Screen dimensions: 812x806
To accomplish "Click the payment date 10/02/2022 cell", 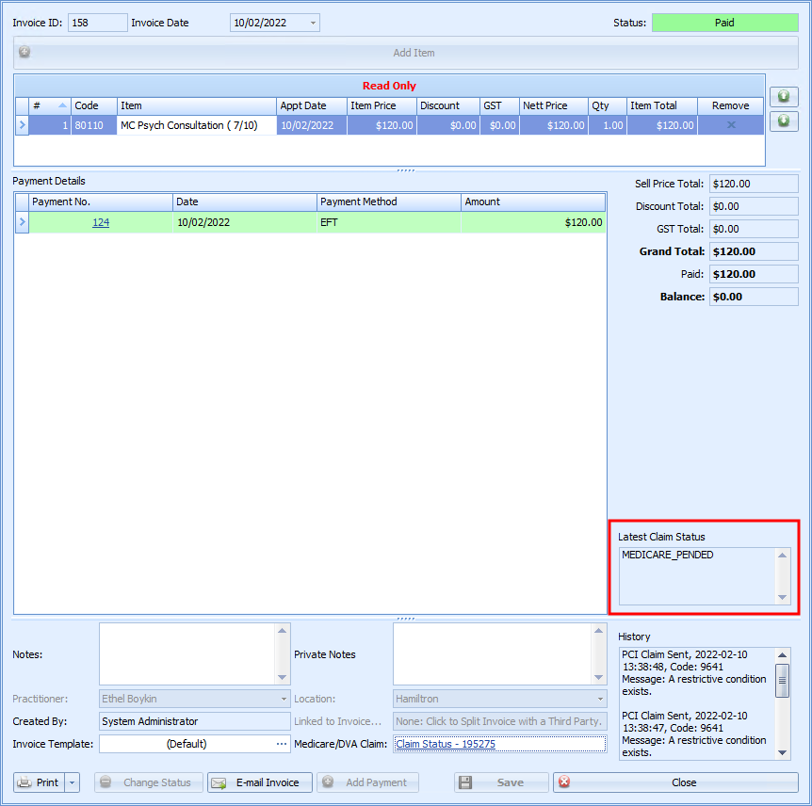I will [x=244, y=222].
